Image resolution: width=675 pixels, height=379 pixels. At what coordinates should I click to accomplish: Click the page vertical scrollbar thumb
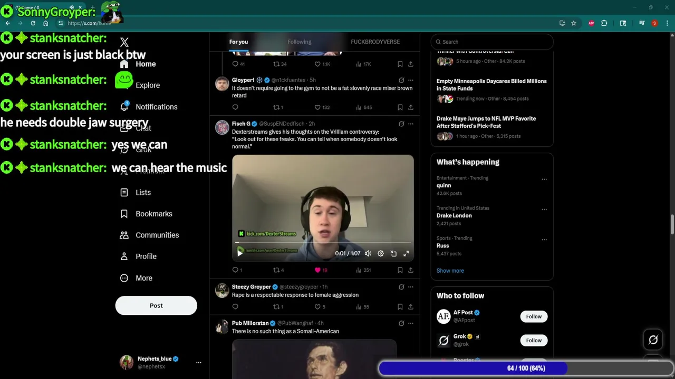(x=672, y=225)
